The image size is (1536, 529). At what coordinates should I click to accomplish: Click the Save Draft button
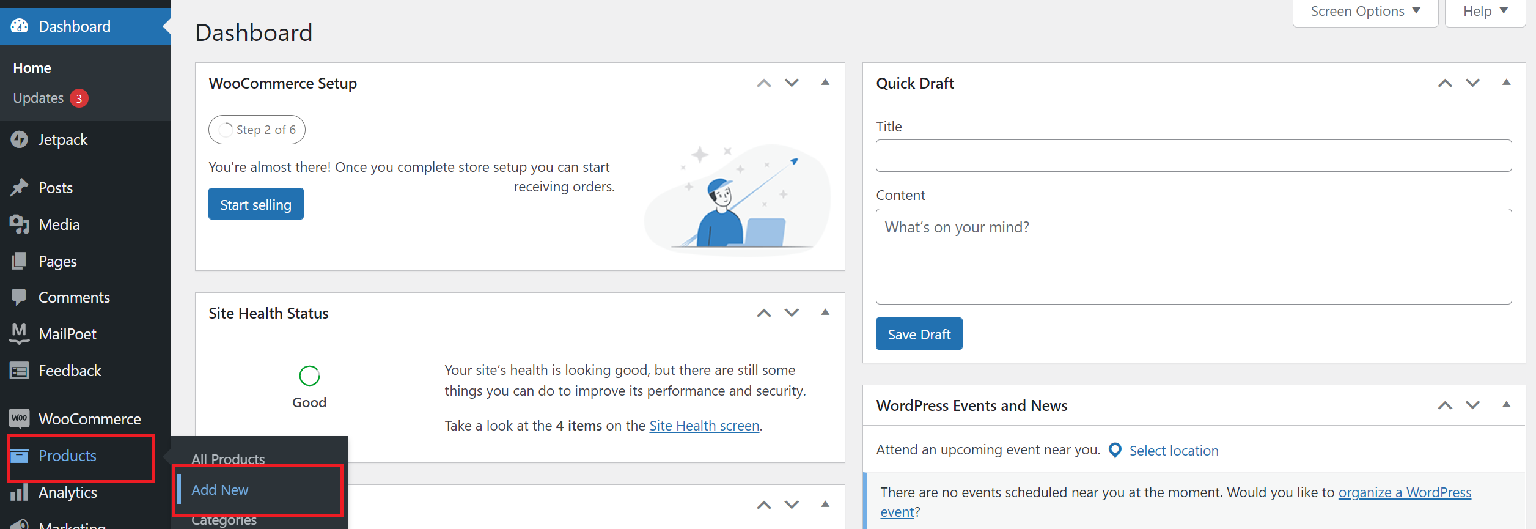tap(919, 334)
